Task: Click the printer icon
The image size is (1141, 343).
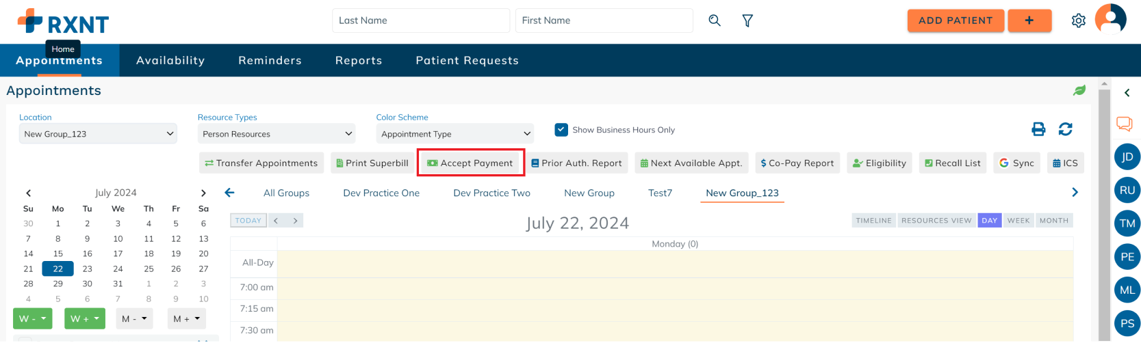Action: click(x=1038, y=129)
